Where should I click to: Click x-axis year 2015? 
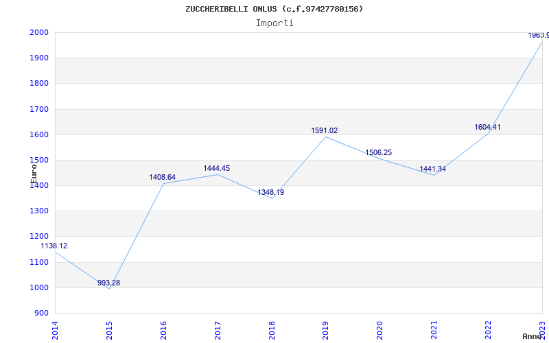pyautogui.click(x=109, y=331)
